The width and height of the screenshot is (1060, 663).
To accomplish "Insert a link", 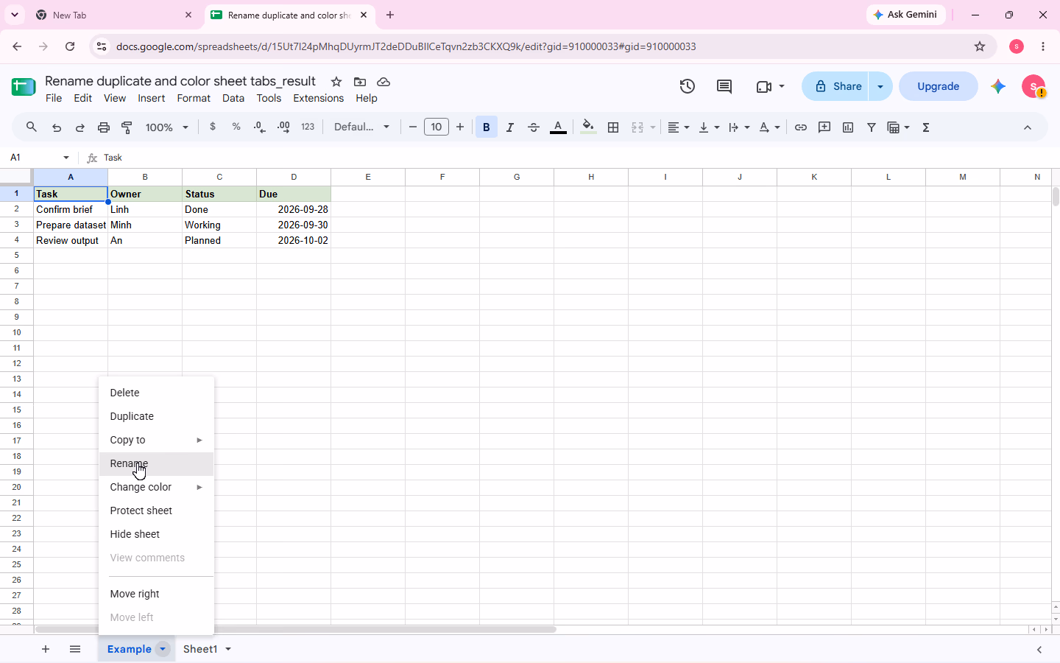I will (801, 127).
